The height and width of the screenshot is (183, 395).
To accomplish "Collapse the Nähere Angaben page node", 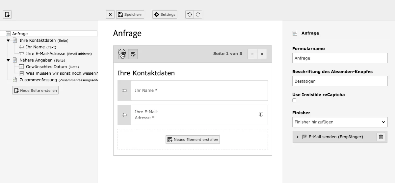I will point(9,60).
